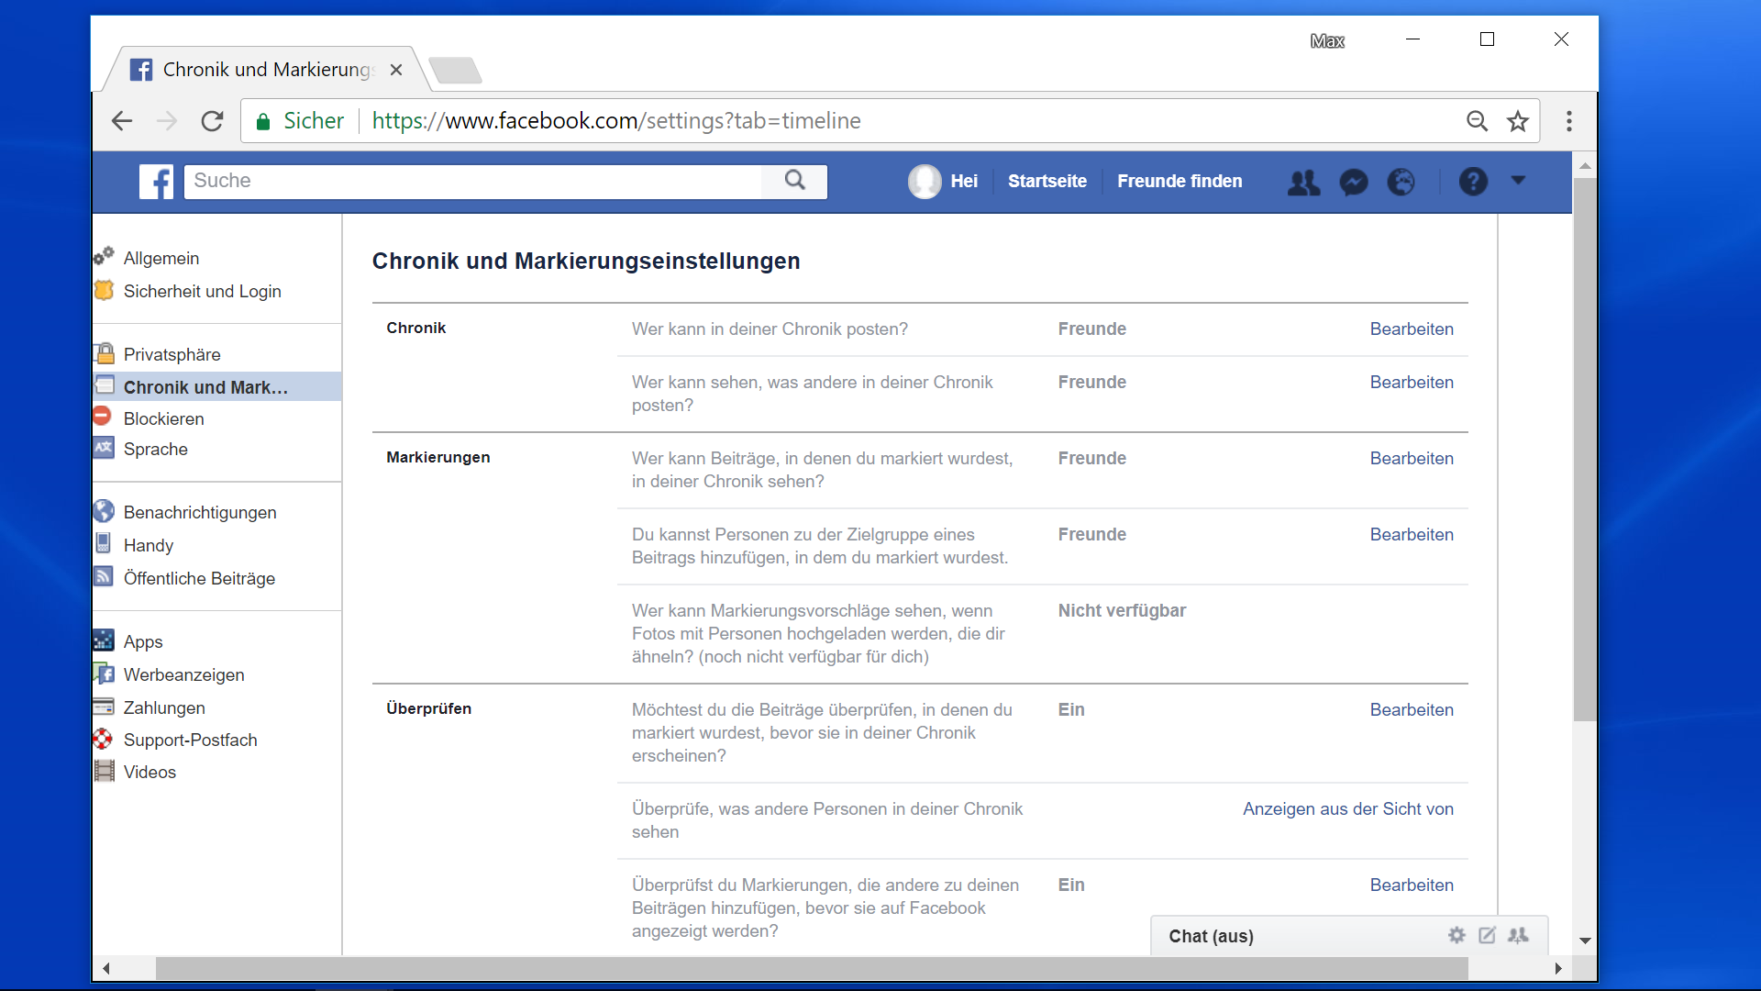Screen dimensions: 1761x991
Task: Bookmark this page with the star icon
Action: [1518, 121]
